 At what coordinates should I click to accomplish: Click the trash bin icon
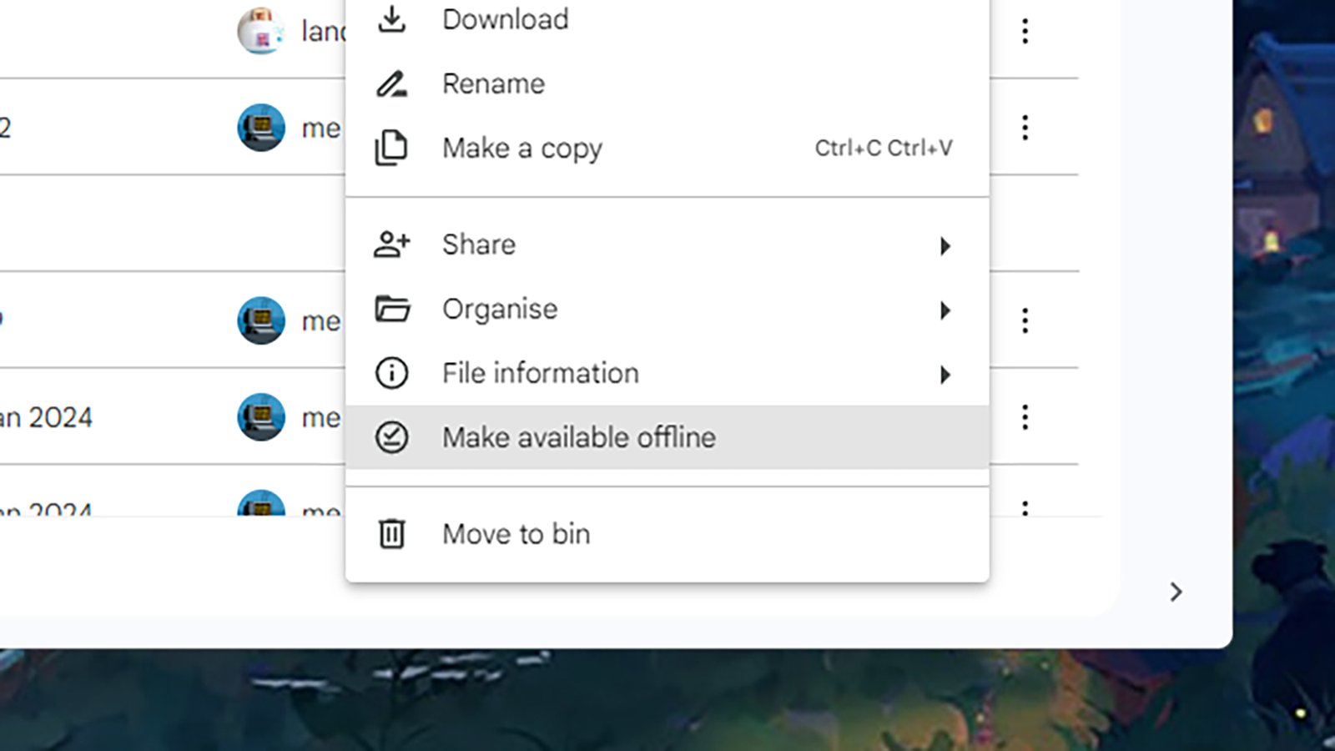(x=391, y=534)
